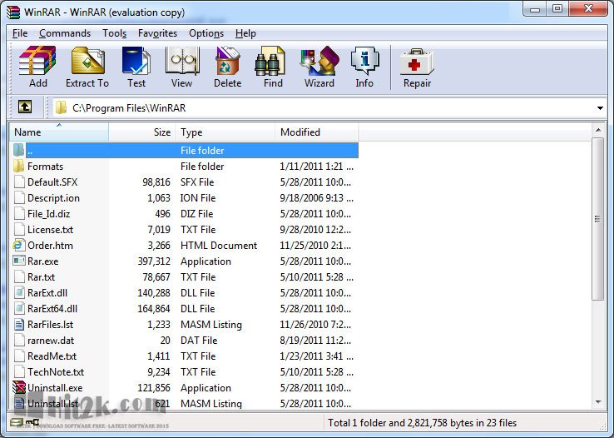Sort by the Type column header

pos(225,132)
